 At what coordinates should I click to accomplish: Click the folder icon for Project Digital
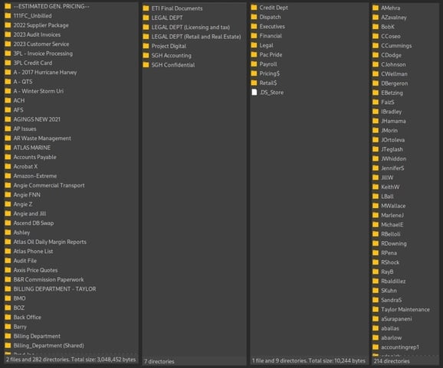pyautogui.click(x=146, y=46)
